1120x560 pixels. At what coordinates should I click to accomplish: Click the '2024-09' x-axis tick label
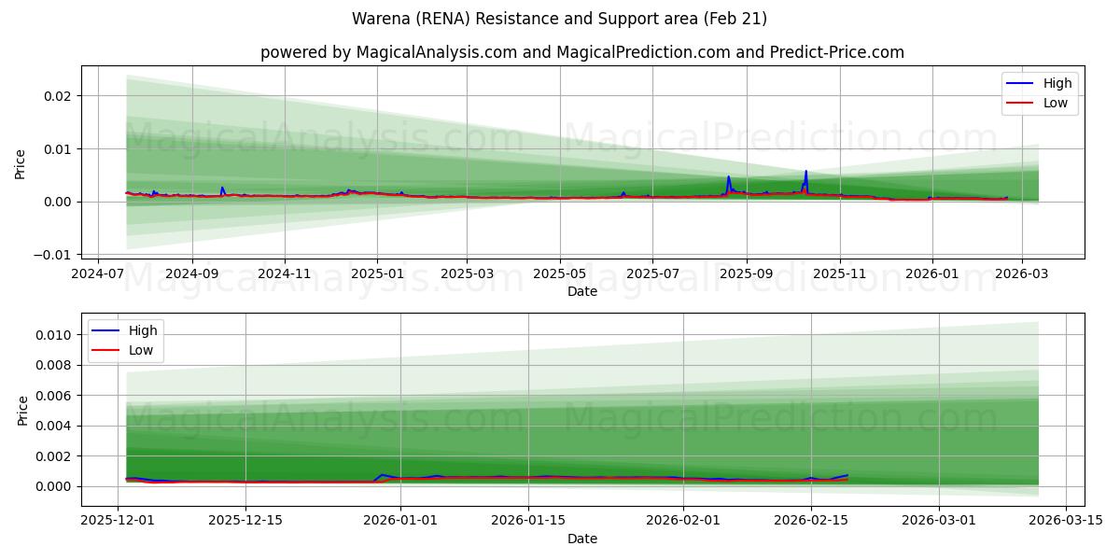coord(192,274)
